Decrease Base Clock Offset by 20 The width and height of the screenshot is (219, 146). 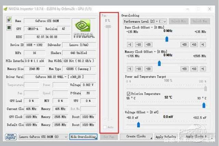148,45
